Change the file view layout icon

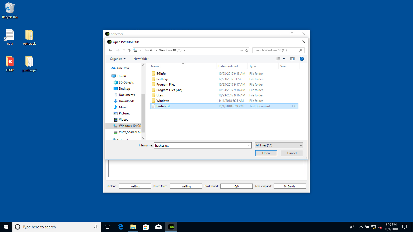278,59
